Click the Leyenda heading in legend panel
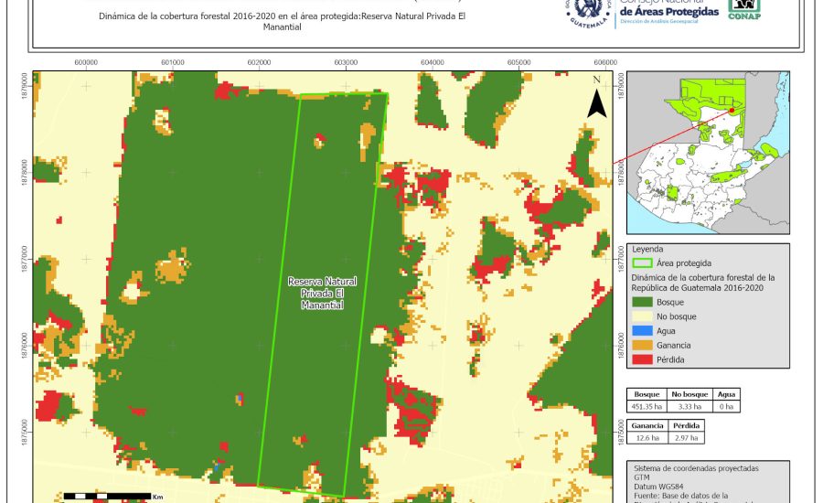The width and height of the screenshot is (823, 503). (648, 248)
